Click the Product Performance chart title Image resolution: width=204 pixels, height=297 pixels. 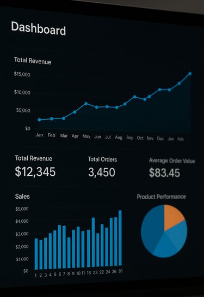coord(162,197)
